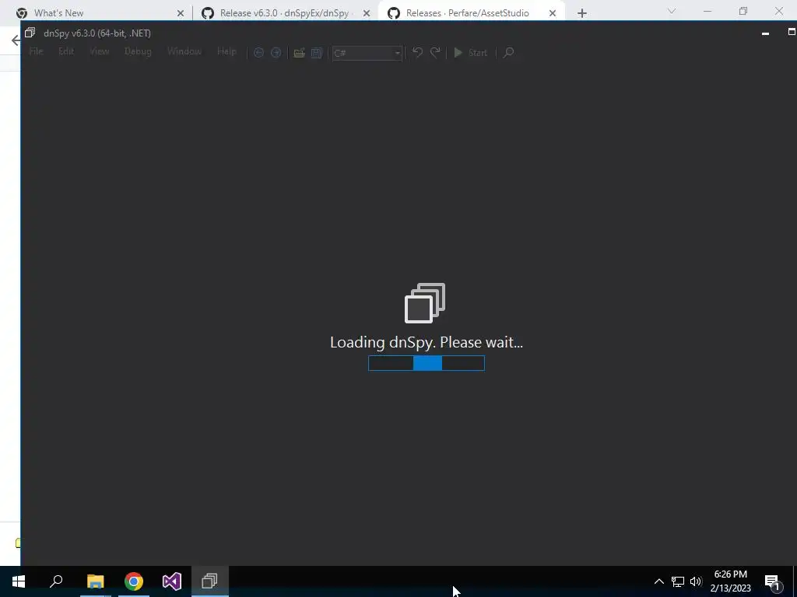The height and width of the screenshot is (597, 797).
Task: Open a new browser tab
Action: pyautogui.click(x=582, y=13)
